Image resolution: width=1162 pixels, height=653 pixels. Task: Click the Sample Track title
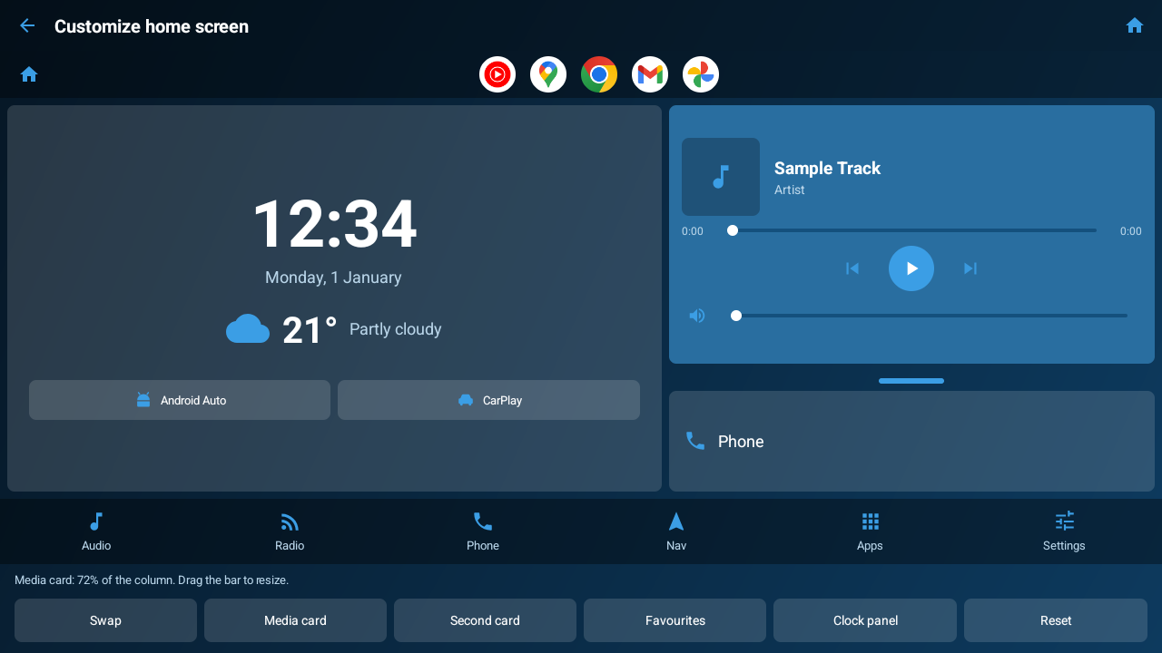point(827,168)
